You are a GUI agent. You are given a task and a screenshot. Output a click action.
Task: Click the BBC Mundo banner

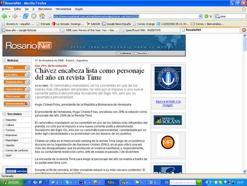[17, 171]
